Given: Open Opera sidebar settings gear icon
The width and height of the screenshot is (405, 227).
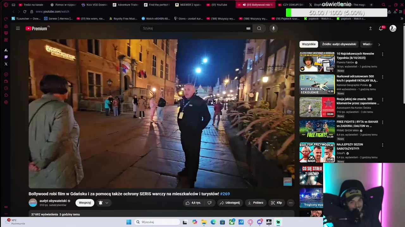Looking at the screenshot, I should click(x=6, y=102).
